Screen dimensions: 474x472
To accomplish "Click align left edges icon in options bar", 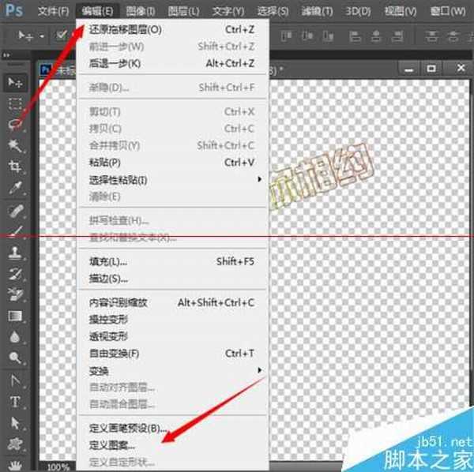I will coord(355,36).
